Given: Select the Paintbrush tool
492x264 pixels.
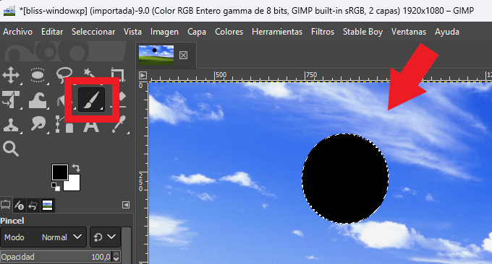Looking at the screenshot, I should [x=91, y=100].
